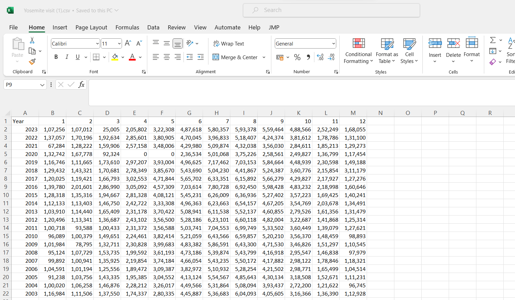This screenshot has width=515, height=300.
Task: Select cell containing the 2023 year value
Action: [x=25, y=129]
